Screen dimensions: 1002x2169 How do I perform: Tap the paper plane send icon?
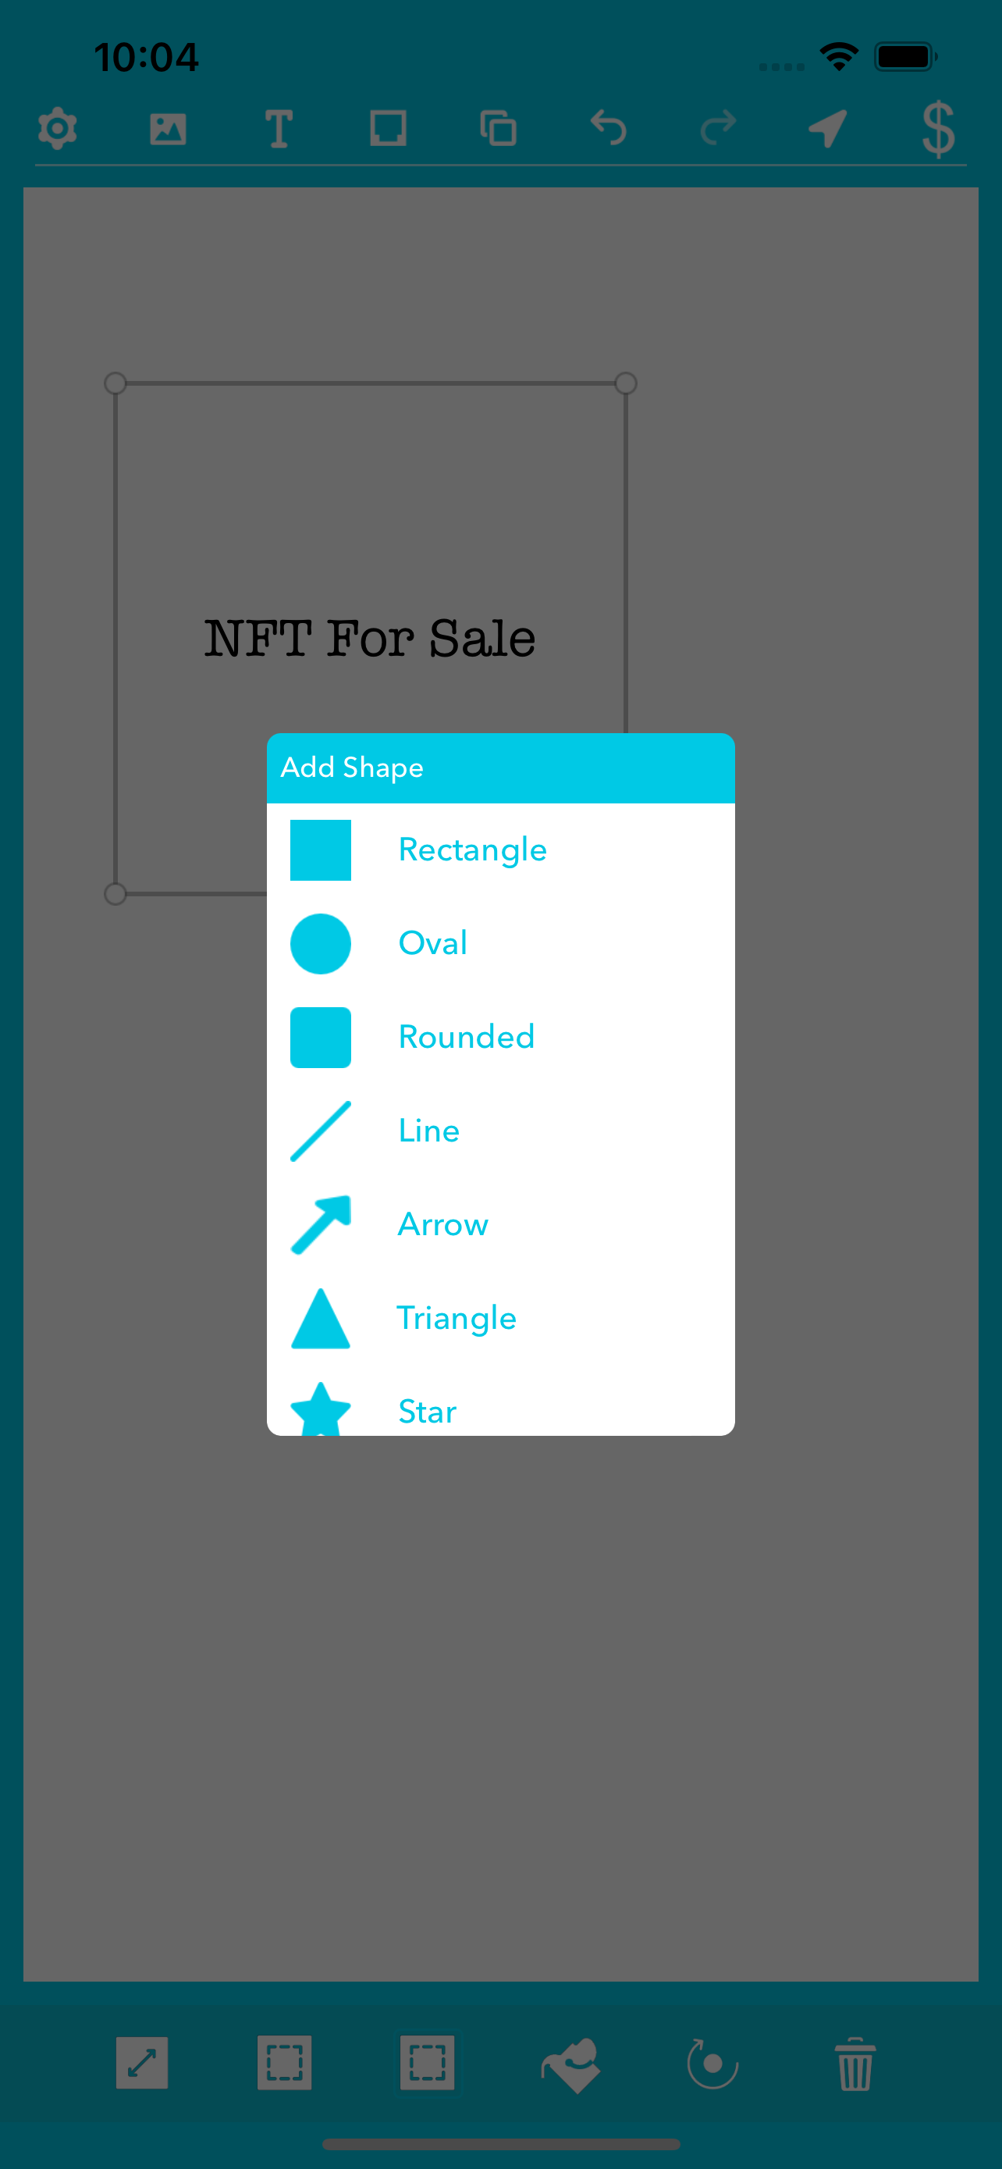pyautogui.click(x=828, y=129)
